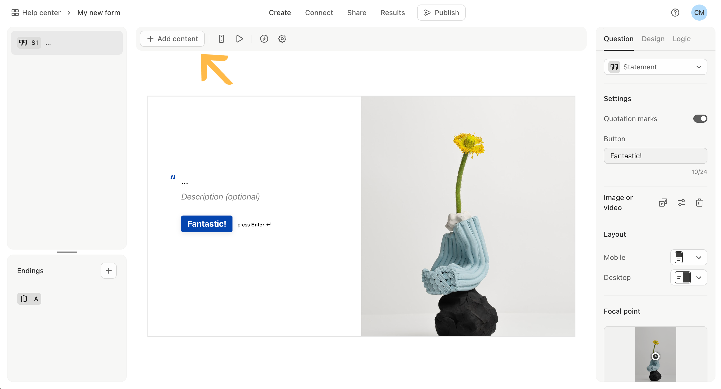Open the accessibility checker icon
The height and width of the screenshot is (389, 721).
tap(264, 39)
